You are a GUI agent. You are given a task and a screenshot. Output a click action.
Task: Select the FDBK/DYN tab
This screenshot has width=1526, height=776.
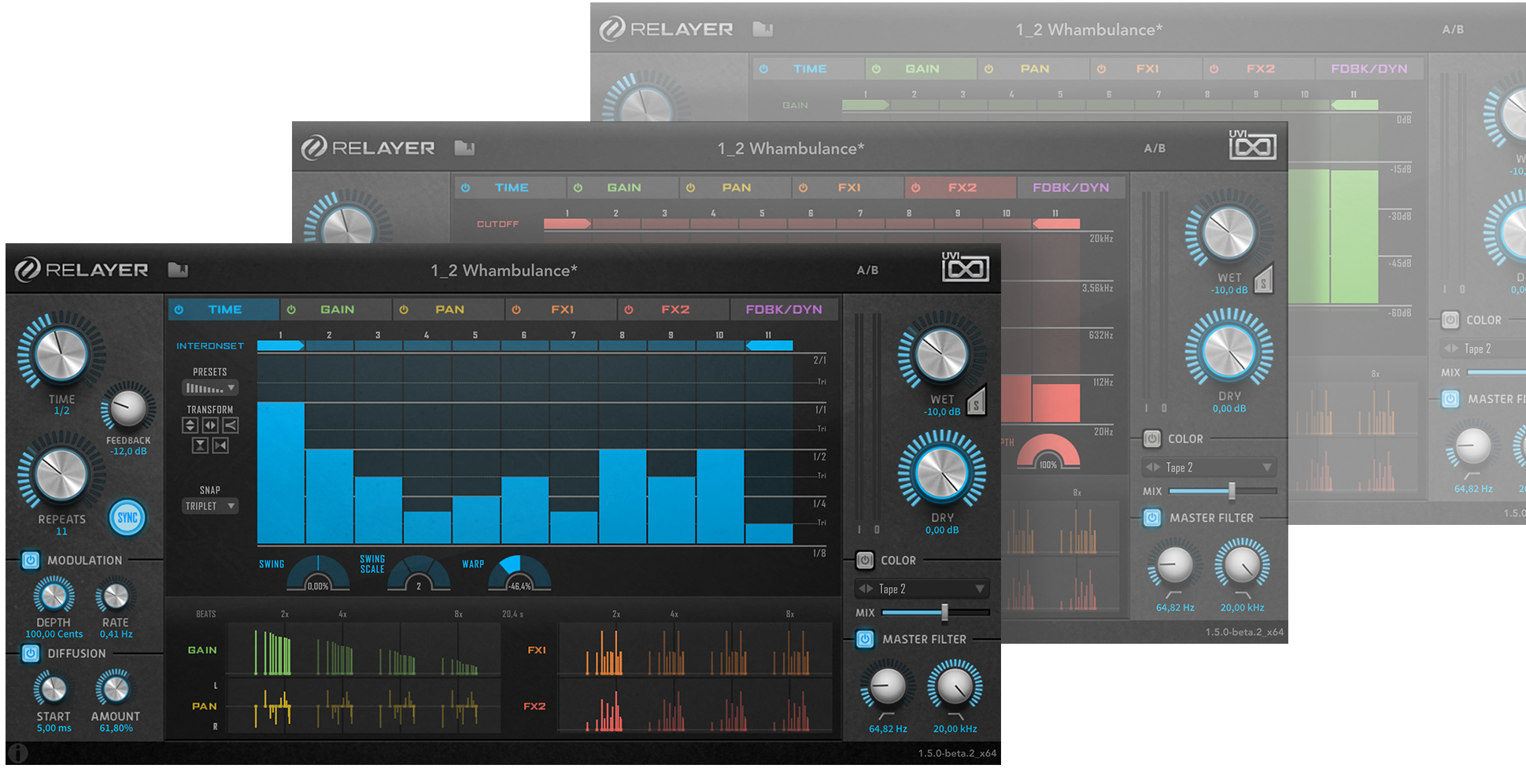click(x=784, y=309)
